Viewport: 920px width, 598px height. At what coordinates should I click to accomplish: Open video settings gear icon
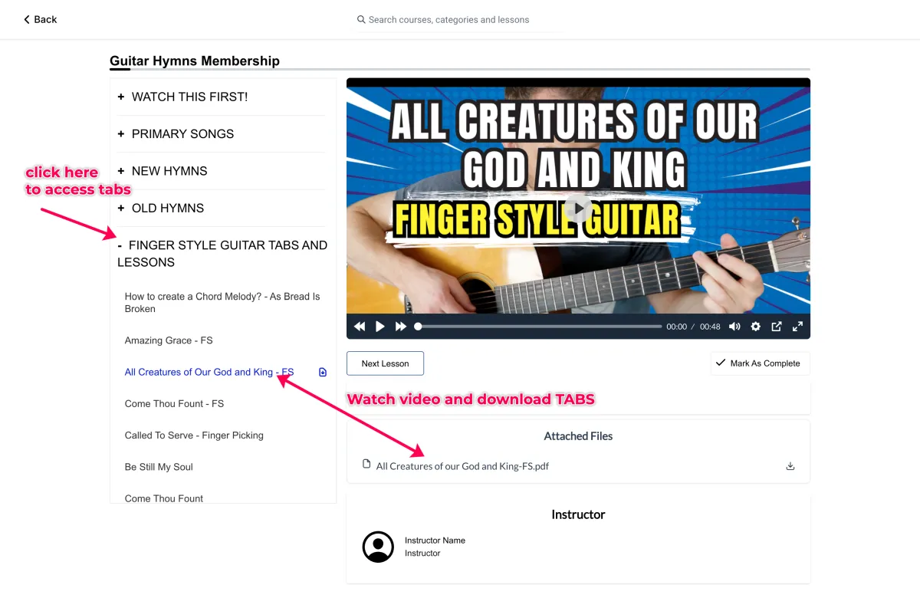756,327
